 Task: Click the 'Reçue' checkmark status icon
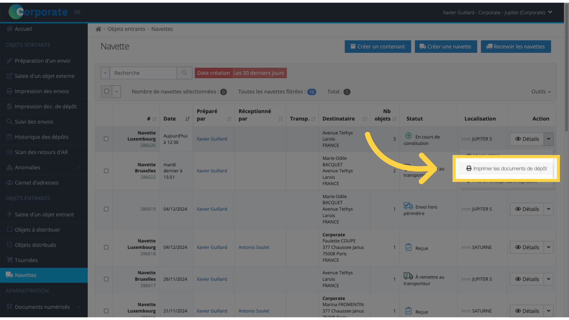click(x=408, y=247)
